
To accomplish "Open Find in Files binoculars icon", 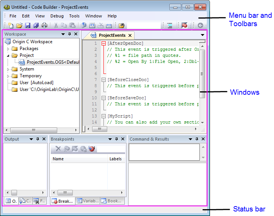I will click(122, 25).
